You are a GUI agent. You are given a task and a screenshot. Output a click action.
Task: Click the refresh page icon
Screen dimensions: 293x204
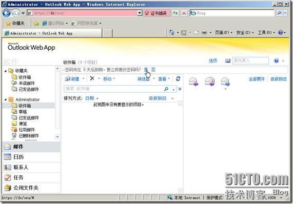pyautogui.click(x=175, y=13)
